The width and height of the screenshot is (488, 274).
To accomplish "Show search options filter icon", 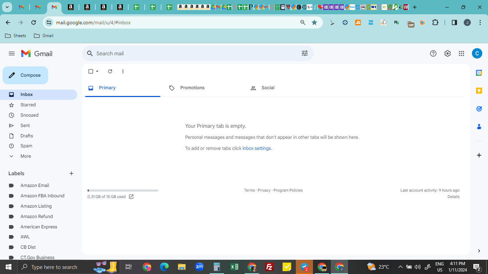I will (x=305, y=54).
